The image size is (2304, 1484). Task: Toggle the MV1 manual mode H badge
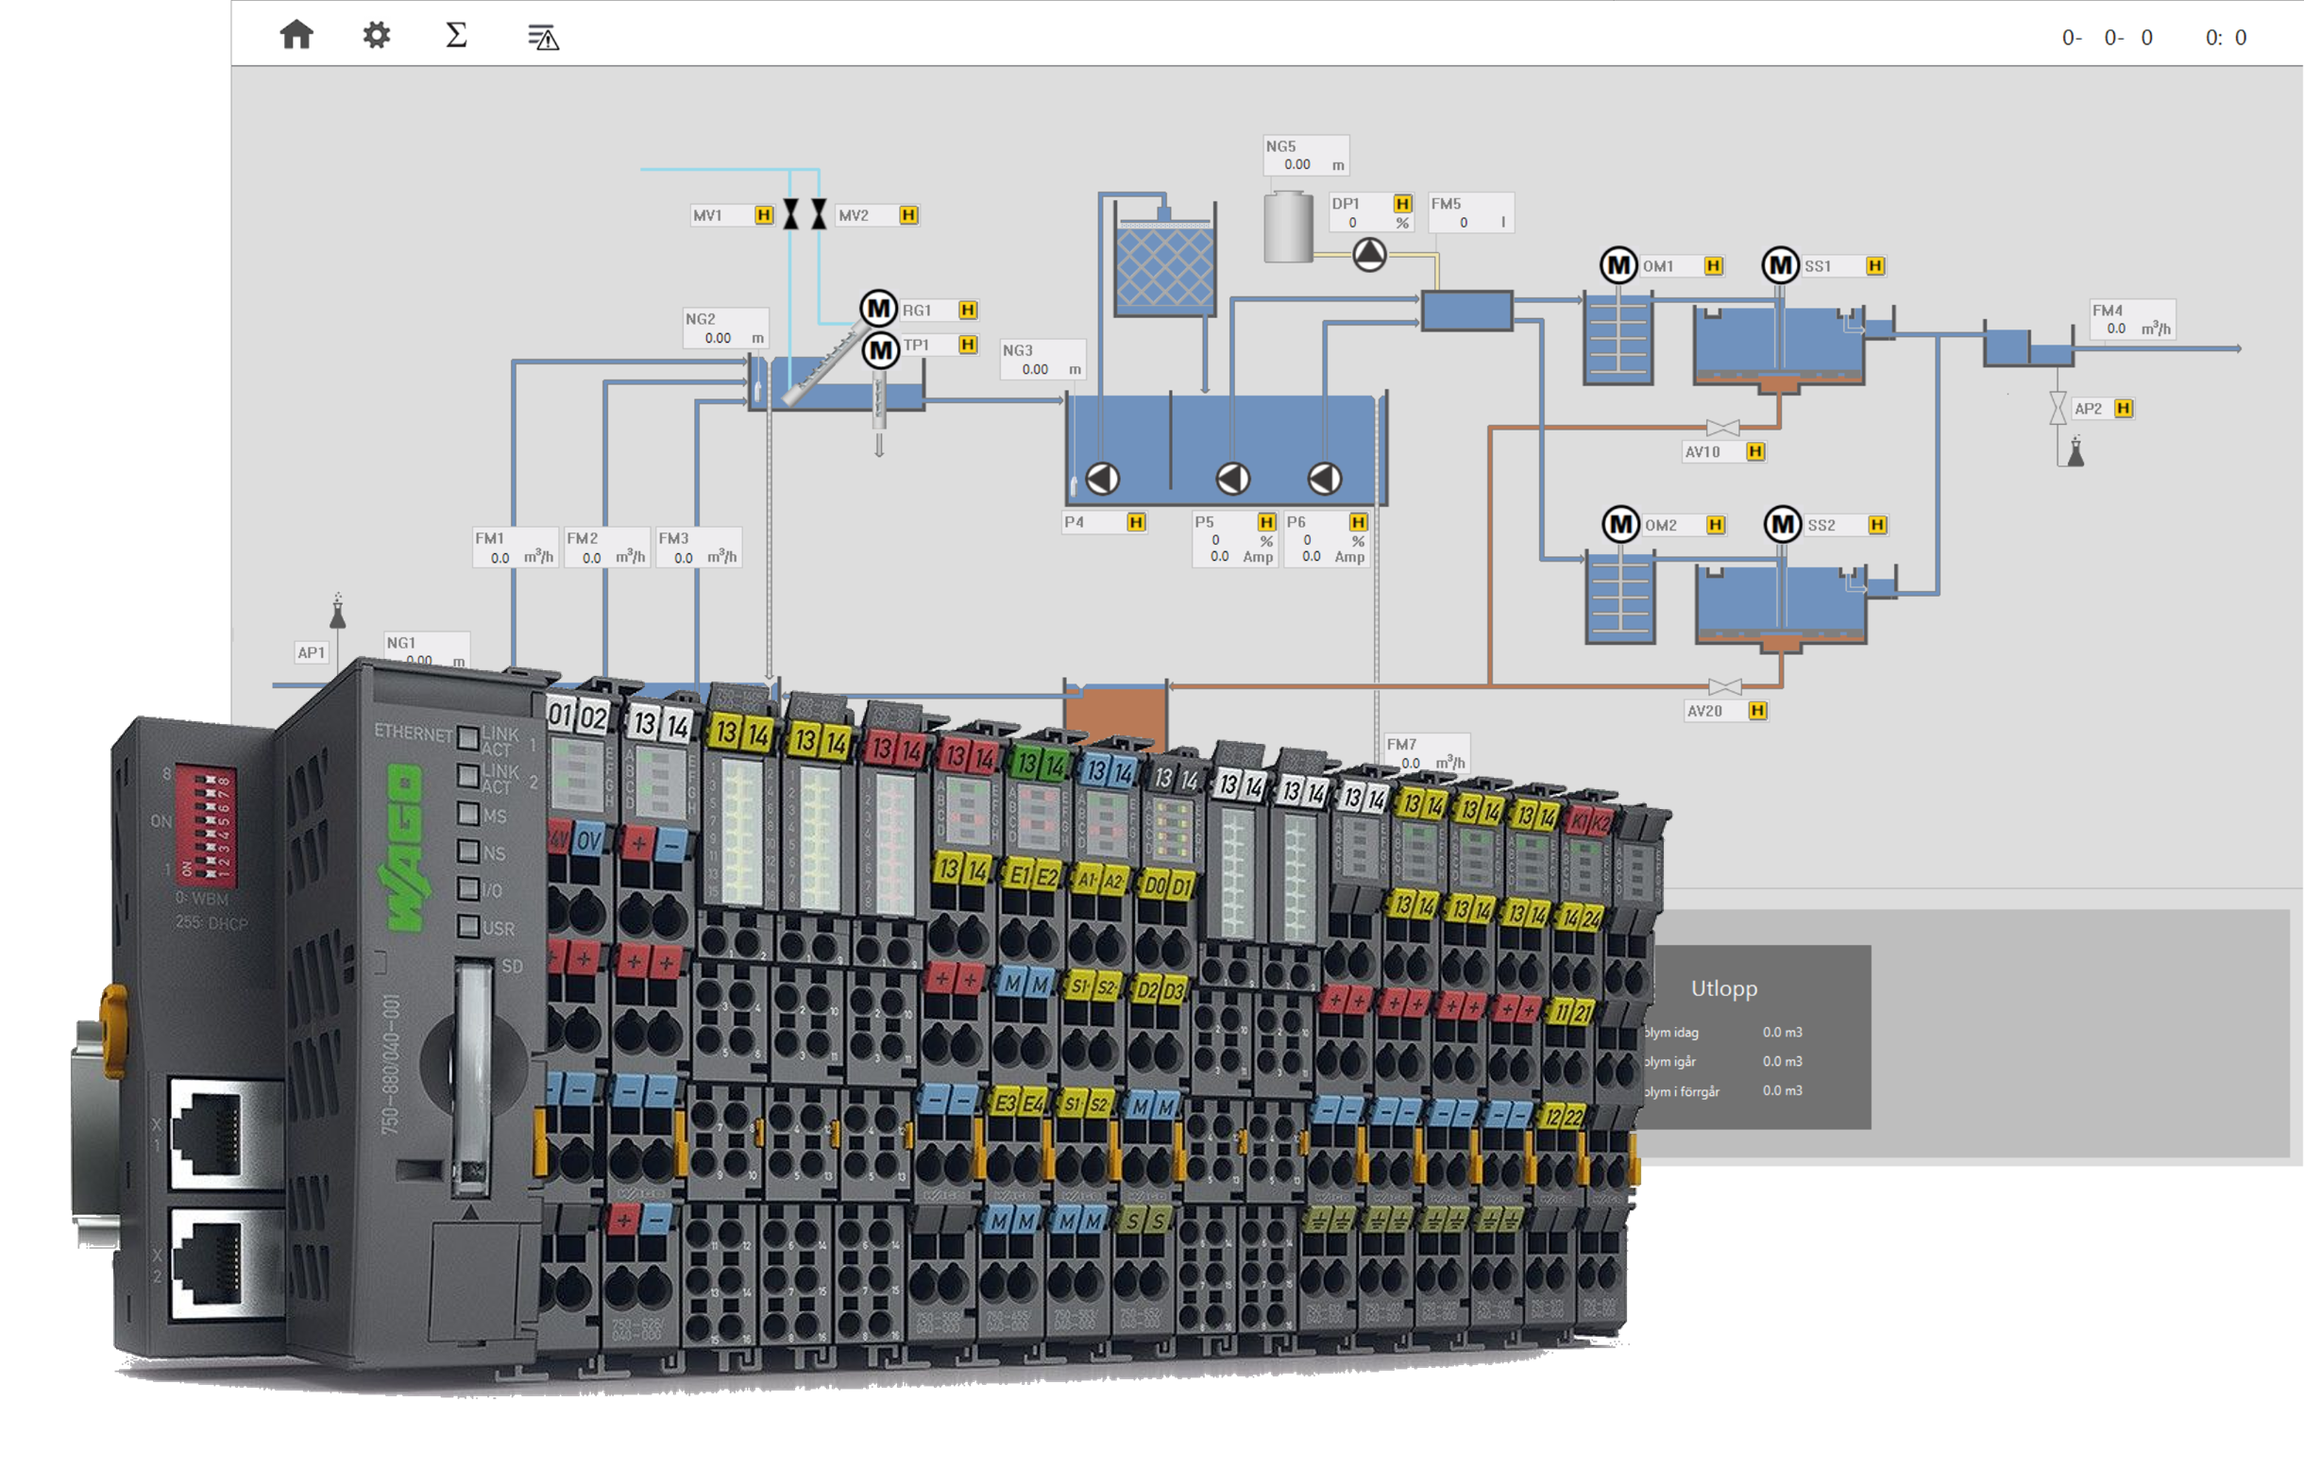tap(764, 215)
